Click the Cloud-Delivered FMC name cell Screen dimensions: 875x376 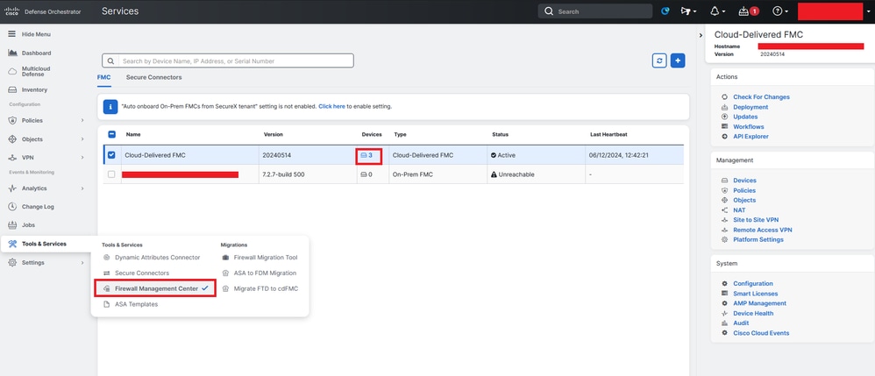point(155,155)
